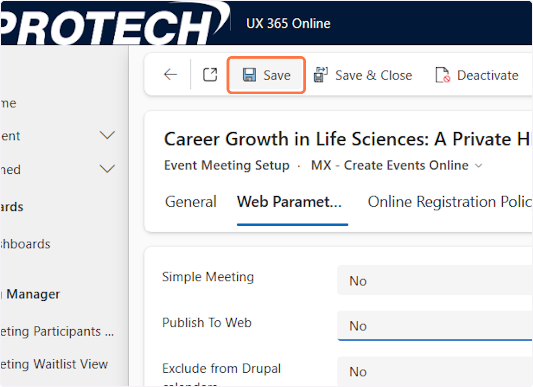The height and width of the screenshot is (387, 533).
Task: Click the back arrow icon
Action: (x=171, y=75)
